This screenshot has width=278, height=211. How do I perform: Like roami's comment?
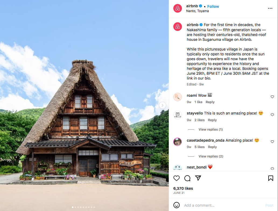click(x=272, y=97)
